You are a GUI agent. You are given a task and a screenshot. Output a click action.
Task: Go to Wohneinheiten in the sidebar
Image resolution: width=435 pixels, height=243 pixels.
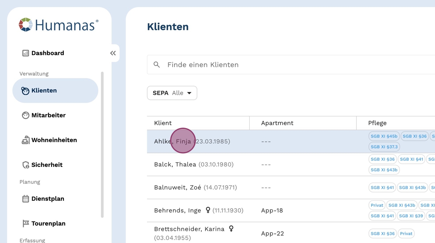[54, 140]
